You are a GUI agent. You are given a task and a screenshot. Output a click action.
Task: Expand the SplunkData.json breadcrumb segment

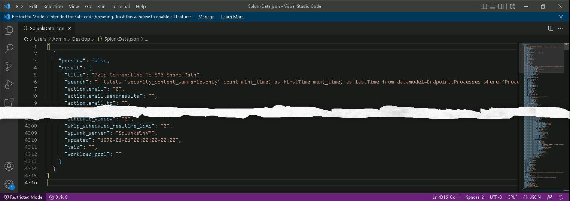pos(118,39)
